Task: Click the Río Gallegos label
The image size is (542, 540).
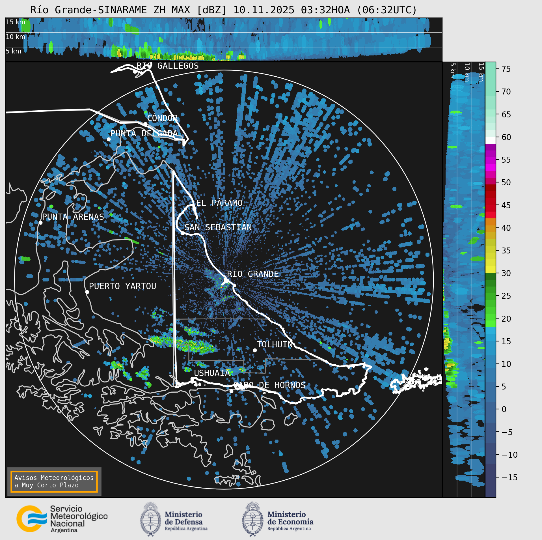Action: pos(168,66)
